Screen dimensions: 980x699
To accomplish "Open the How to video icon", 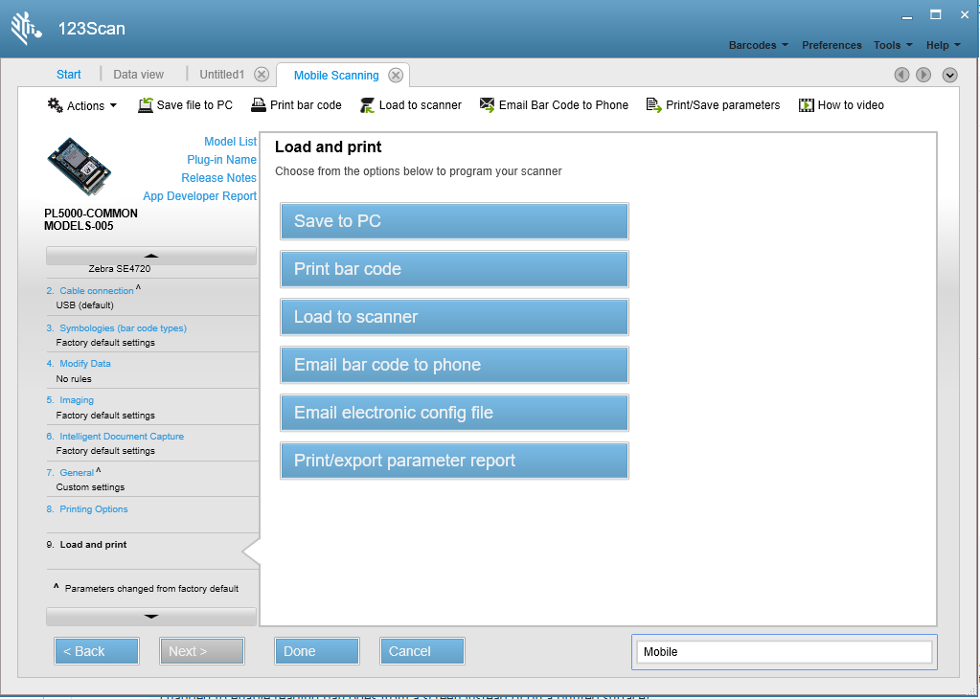I will [x=807, y=105].
